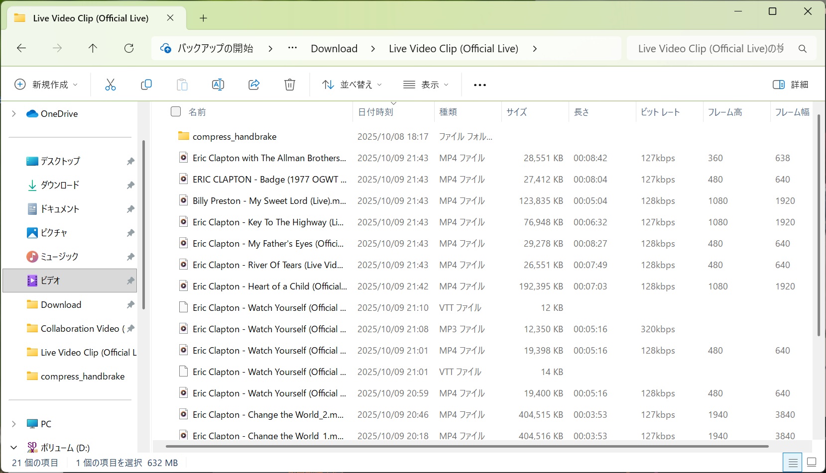This screenshot has width=826, height=473.
Task: Click the Download breadcrumb in address bar
Action: (334, 49)
